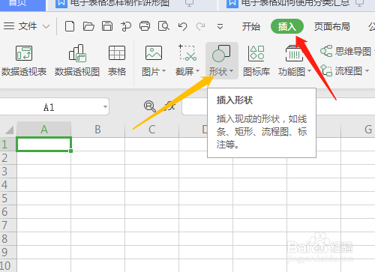Expand the 流程图 dropdown arrow
This screenshot has height=272, width=375.
(367, 71)
